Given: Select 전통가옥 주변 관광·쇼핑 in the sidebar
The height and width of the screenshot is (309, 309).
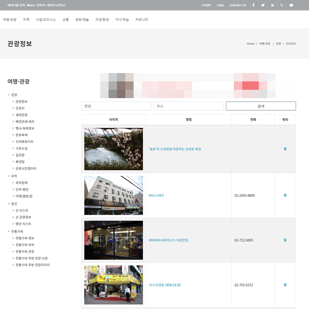Looking at the screenshot, I should [32, 258].
